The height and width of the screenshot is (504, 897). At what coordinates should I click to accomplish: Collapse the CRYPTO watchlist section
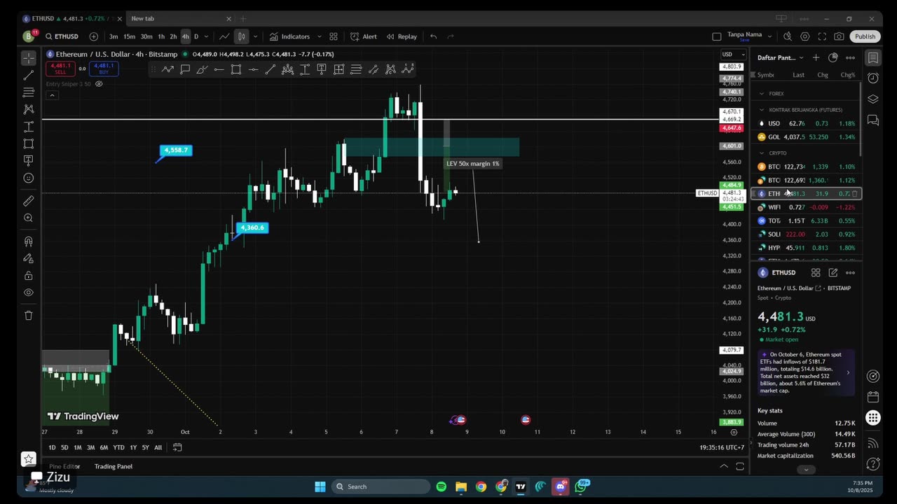[x=762, y=153]
